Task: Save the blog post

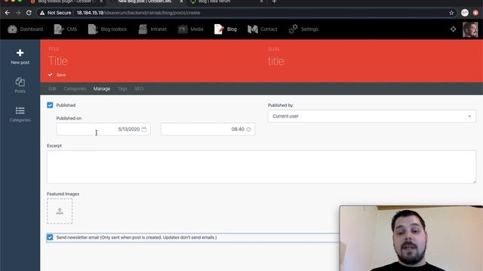Action: pos(57,75)
